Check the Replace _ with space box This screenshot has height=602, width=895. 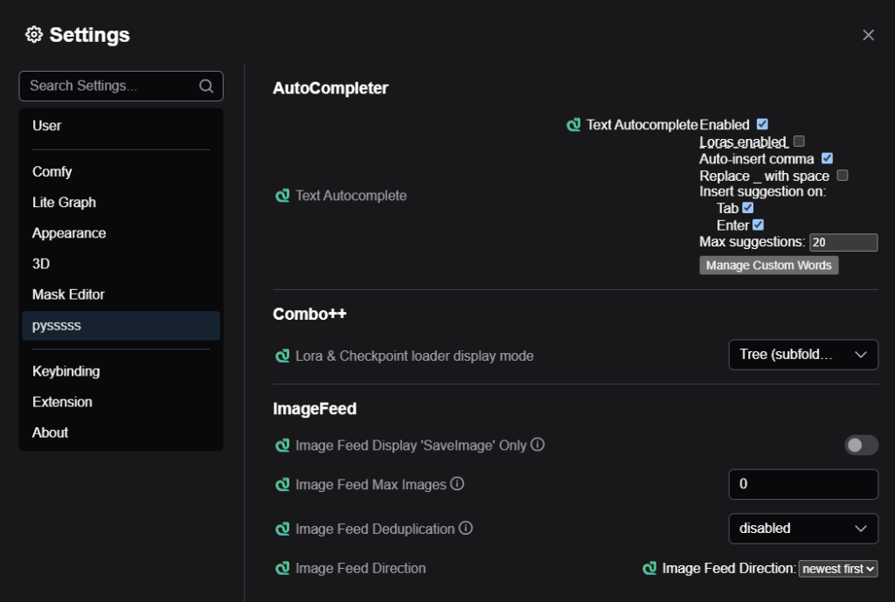pyautogui.click(x=843, y=176)
